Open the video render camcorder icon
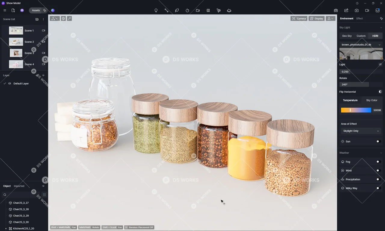 tap(367, 11)
